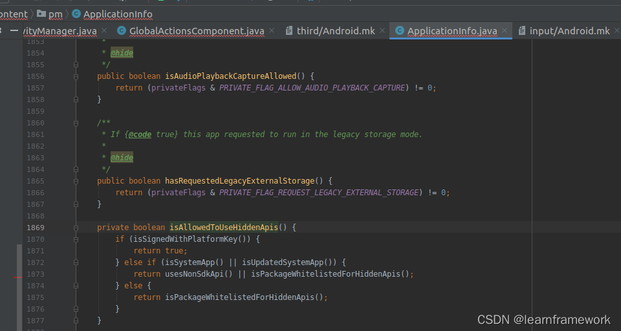Viewport: 621px width, 331px height.
Task: Click 'return true;' statement on line 1871
Action: tap(160, 251)
